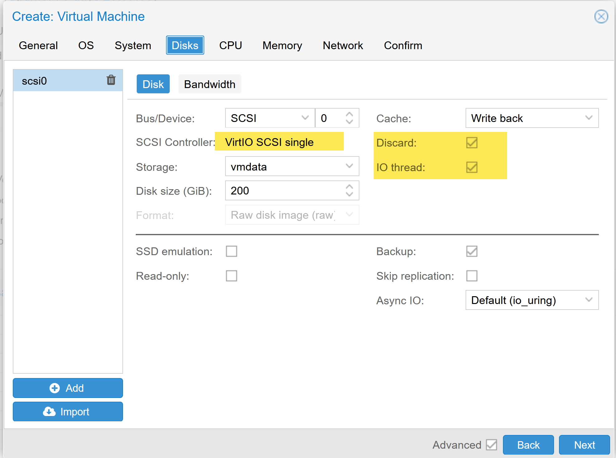Viewport: 616px width, 458px height.
Task: Enable Skip replication
Action: [471, 276]
